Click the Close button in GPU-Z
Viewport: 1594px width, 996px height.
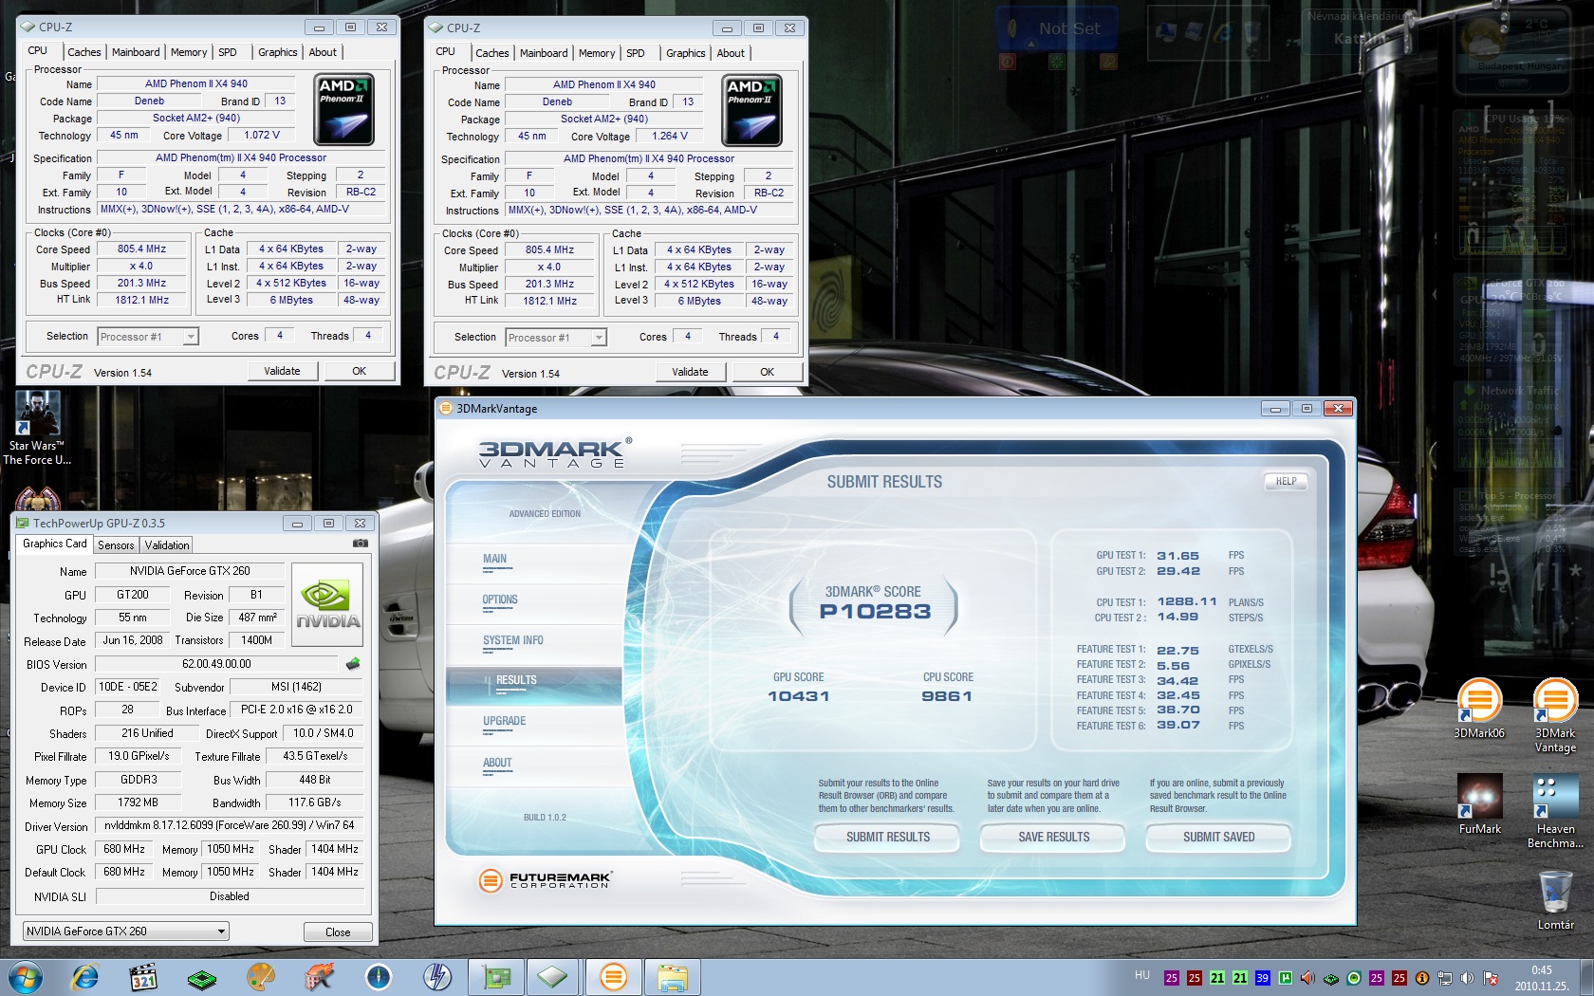pos(338,932)
